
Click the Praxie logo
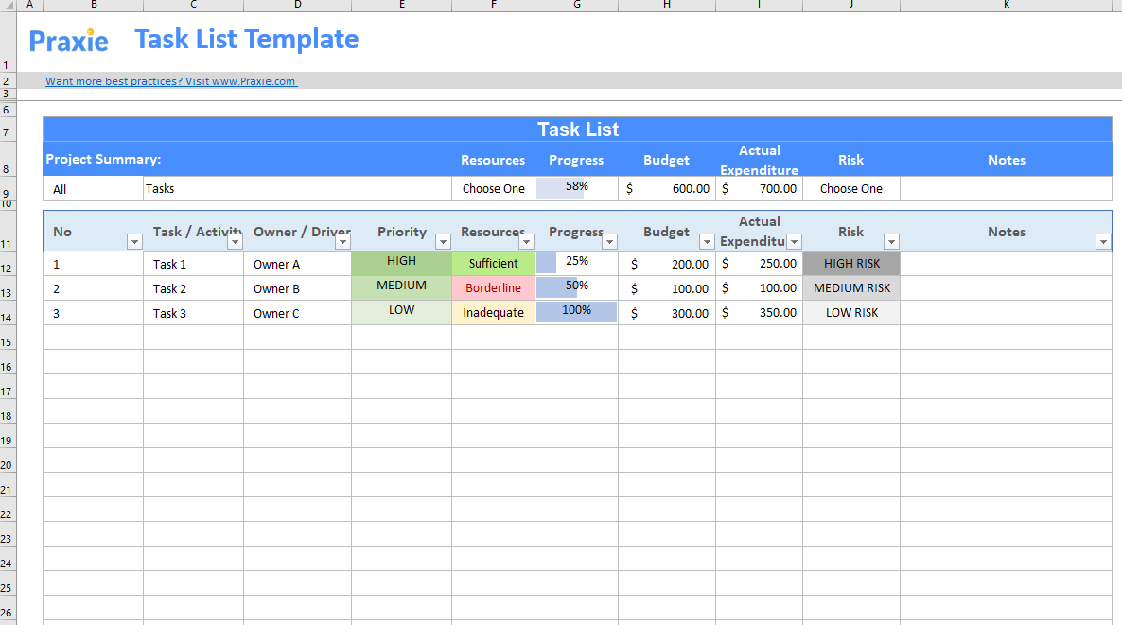point(69,41)
